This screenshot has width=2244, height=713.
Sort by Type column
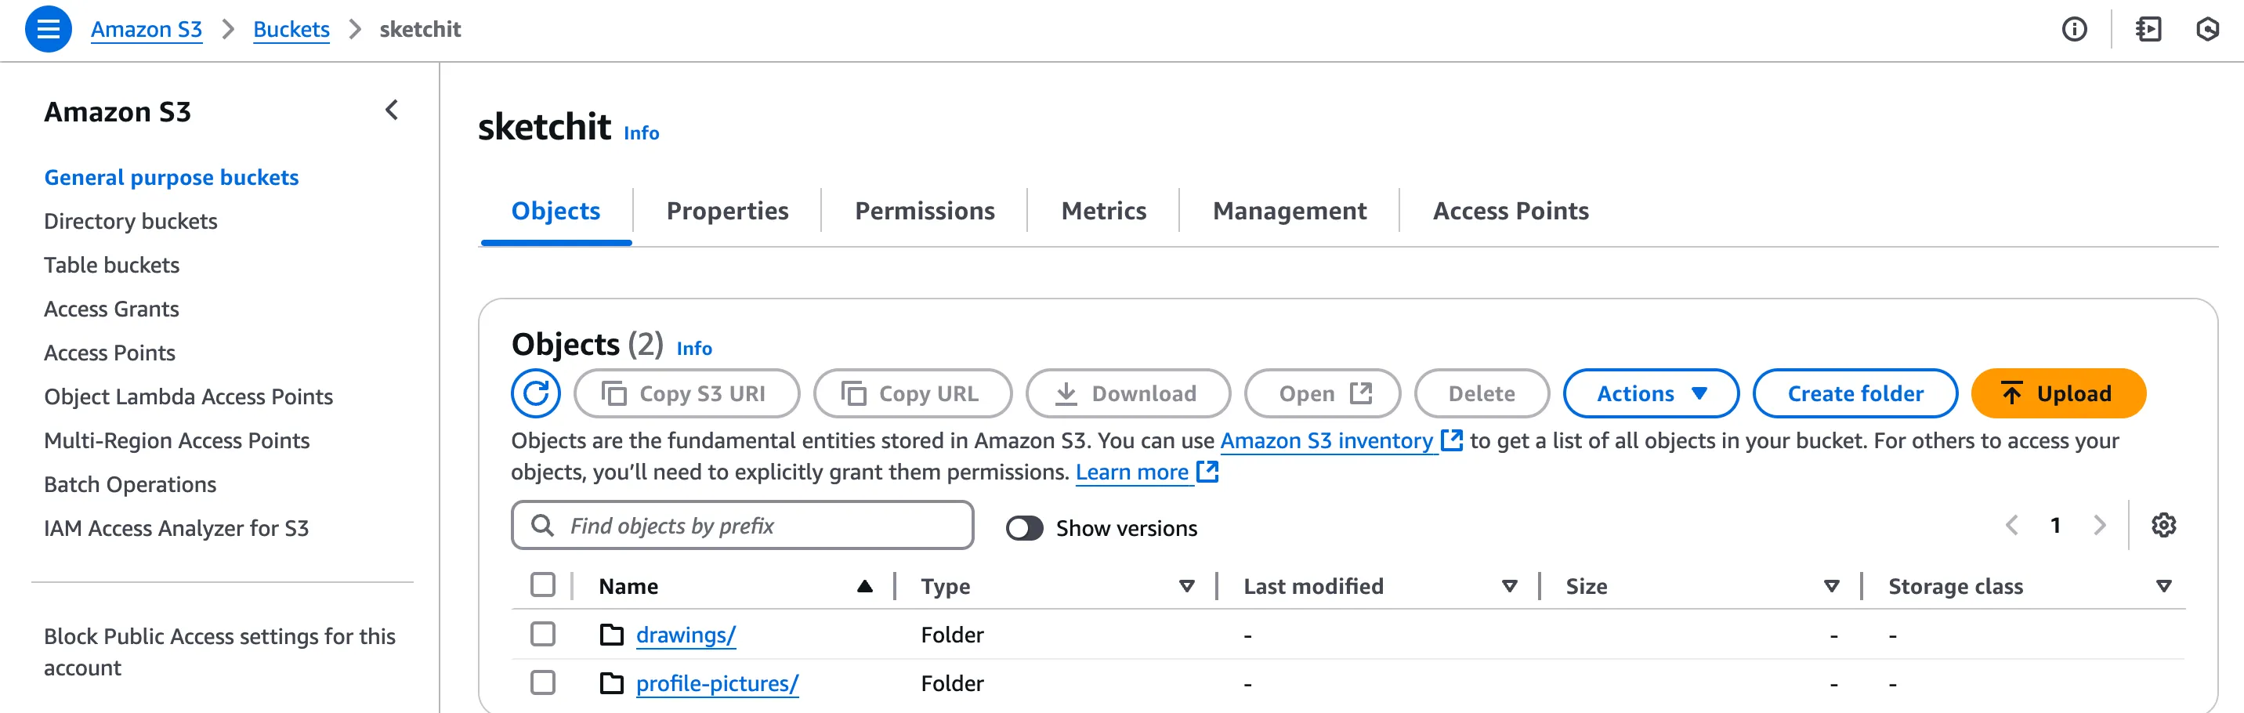[x=1185, y=586]
